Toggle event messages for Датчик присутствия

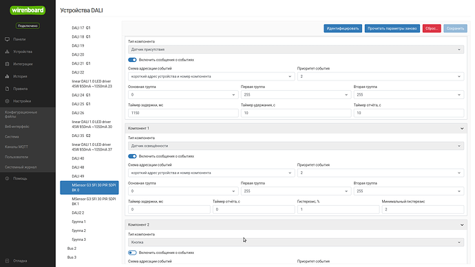click(132, 60)
